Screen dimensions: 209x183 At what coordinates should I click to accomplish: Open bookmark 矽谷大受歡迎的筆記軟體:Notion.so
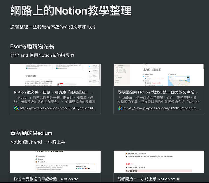click(x=46, y=179)
